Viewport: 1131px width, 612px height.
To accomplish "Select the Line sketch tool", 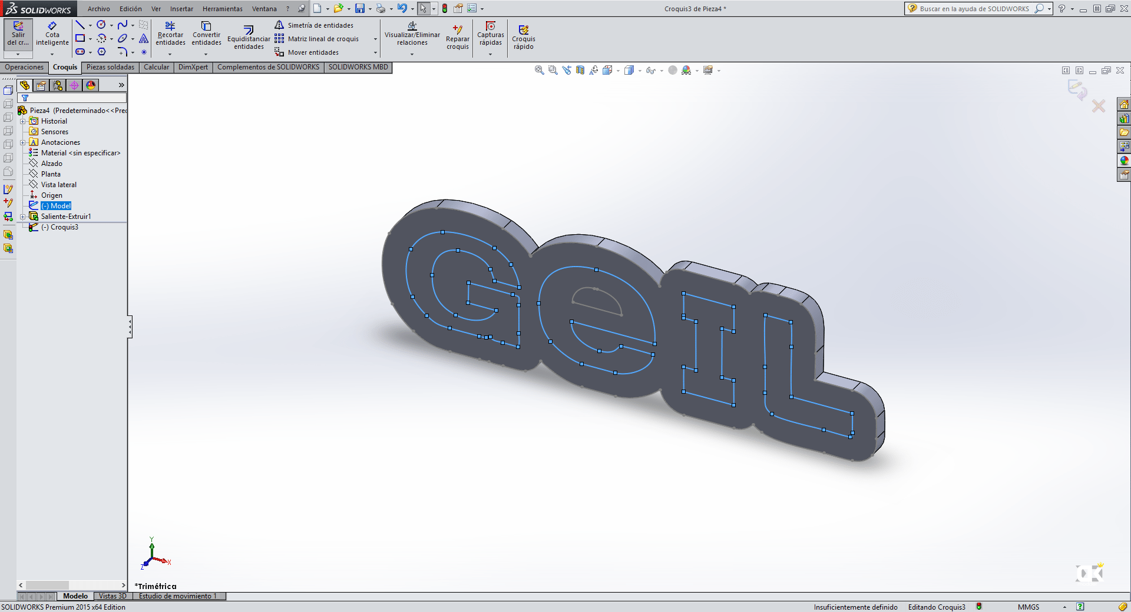I will tap(80, 25).
